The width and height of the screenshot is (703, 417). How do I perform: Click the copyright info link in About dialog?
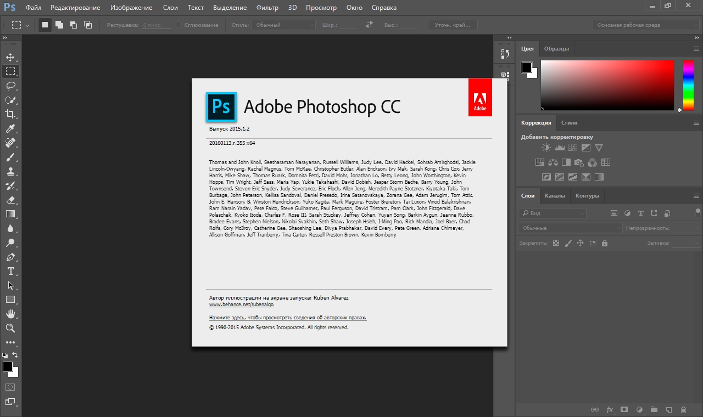tap(287, 317)
